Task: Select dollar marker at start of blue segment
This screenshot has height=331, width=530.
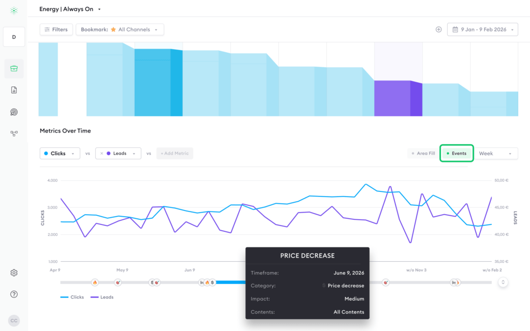Action: click(213, 282)
